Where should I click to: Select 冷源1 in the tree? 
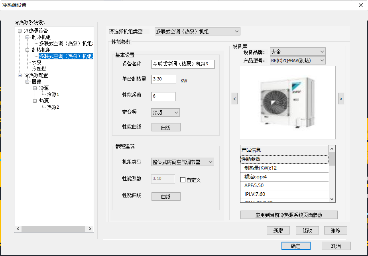53,94
